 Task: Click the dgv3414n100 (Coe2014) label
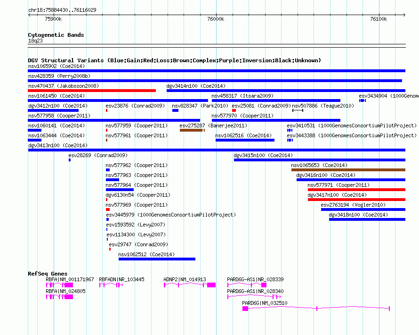click(196, 86)
